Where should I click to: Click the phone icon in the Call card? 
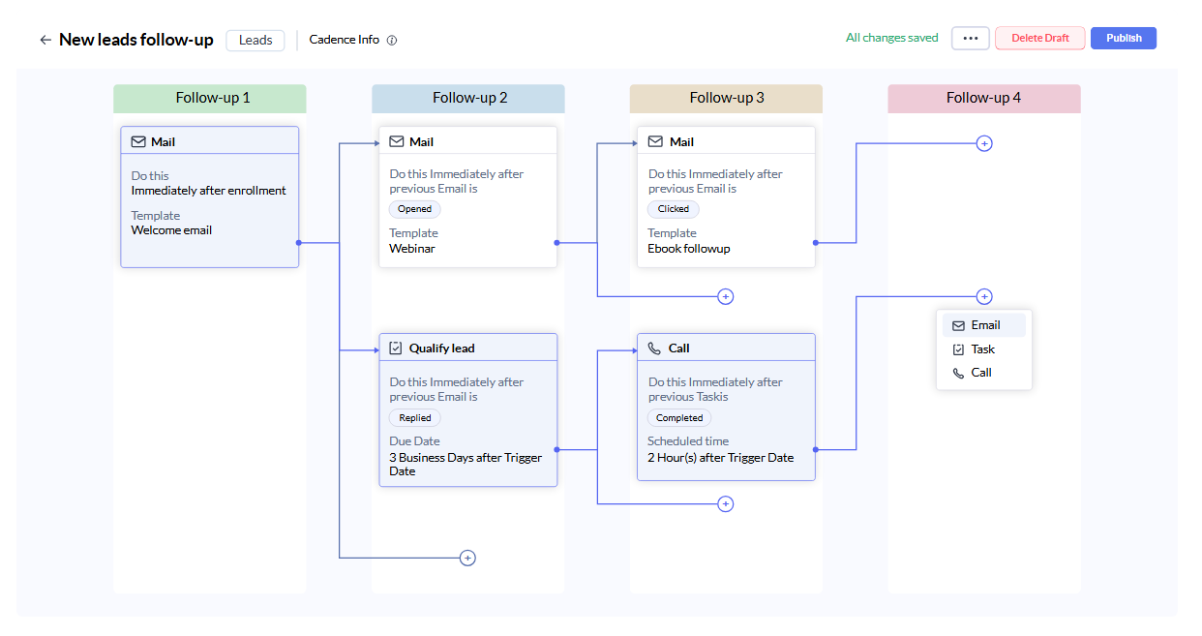654,348
